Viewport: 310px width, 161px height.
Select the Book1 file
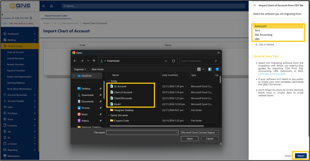click(x=115, y=104)
